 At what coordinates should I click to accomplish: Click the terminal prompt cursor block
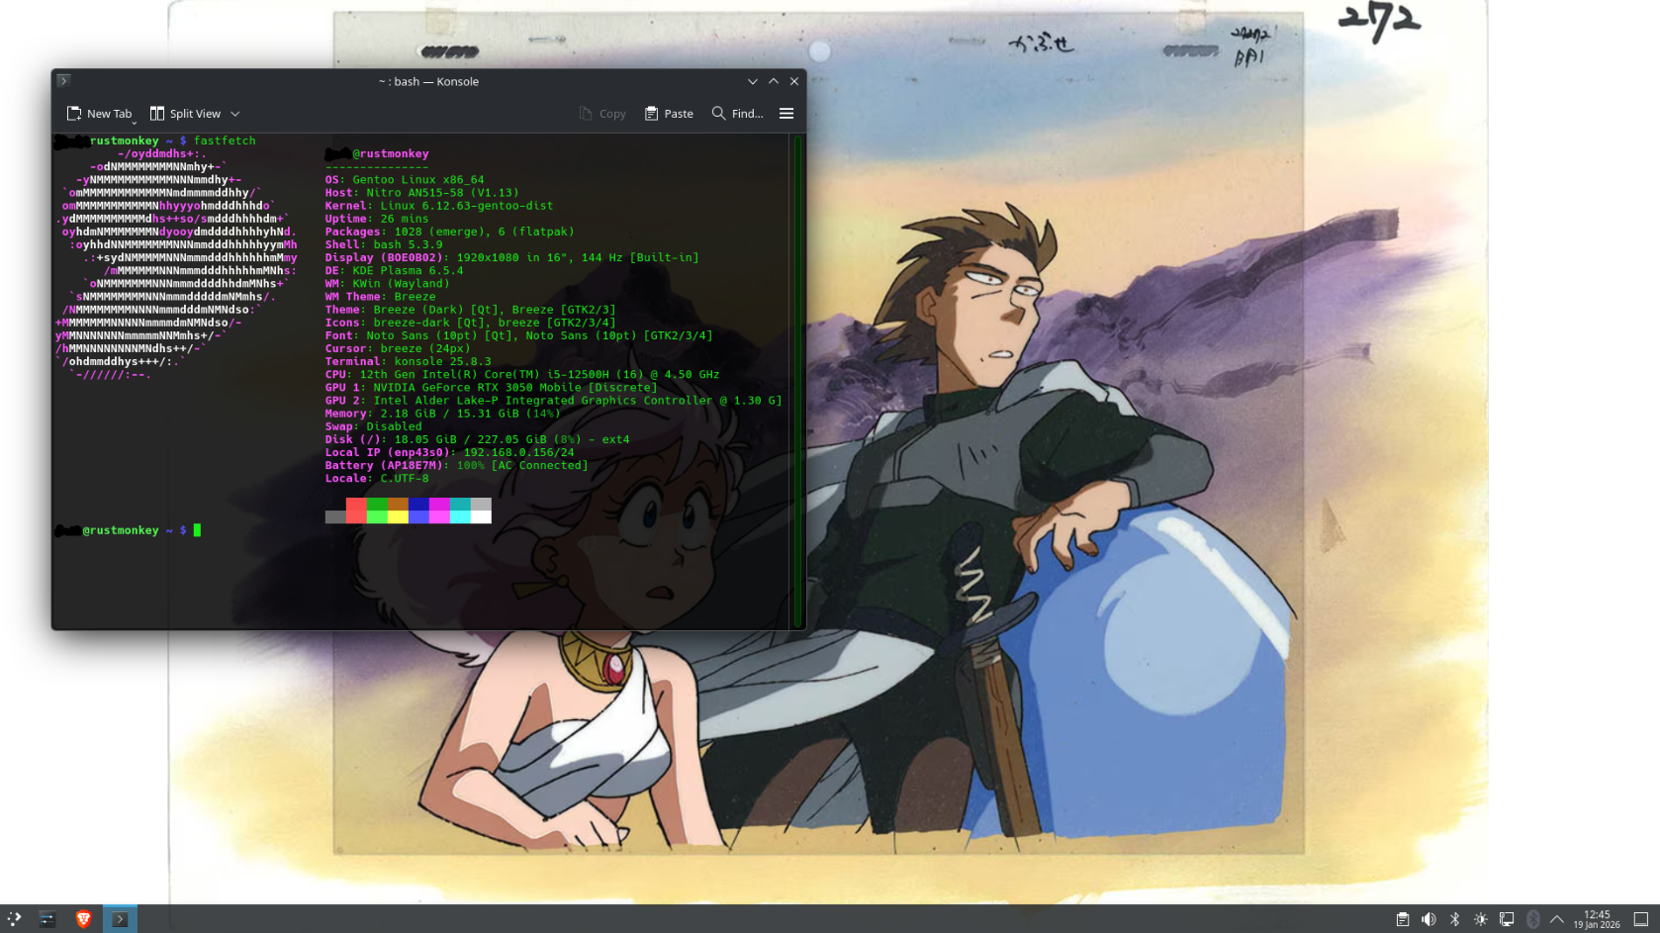point(198,530)
